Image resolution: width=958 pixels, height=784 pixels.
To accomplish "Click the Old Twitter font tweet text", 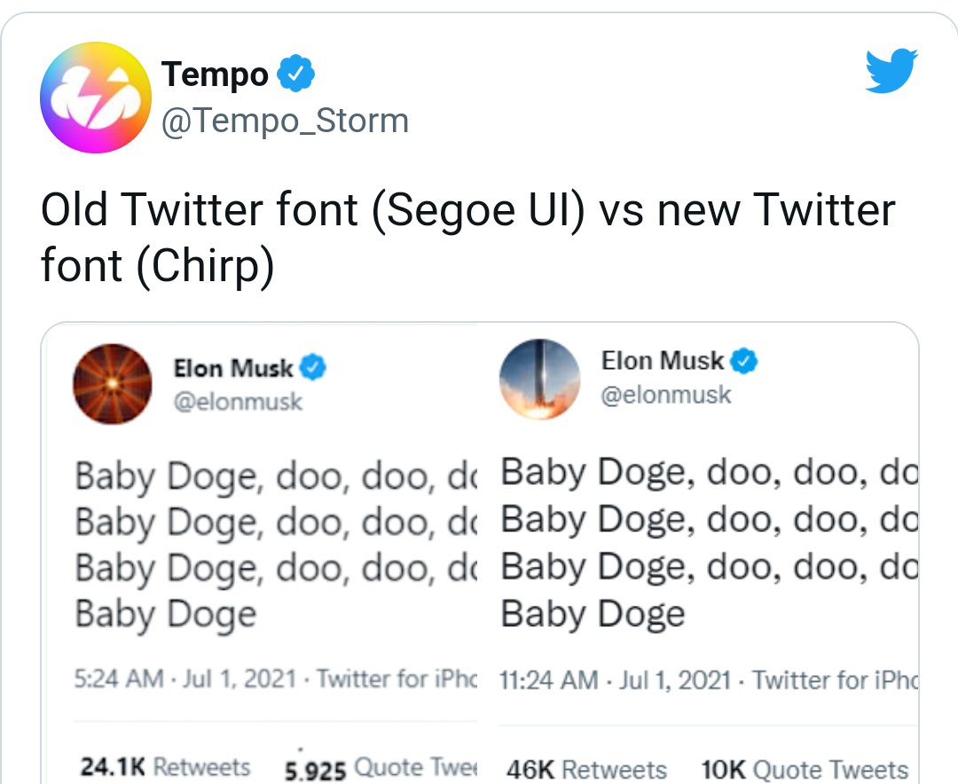I will click(468, 238).
